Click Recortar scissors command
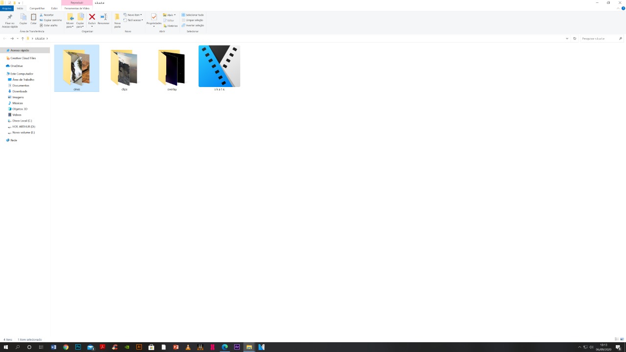This screenshot has height=352, width=626. [x=46, y=15]
